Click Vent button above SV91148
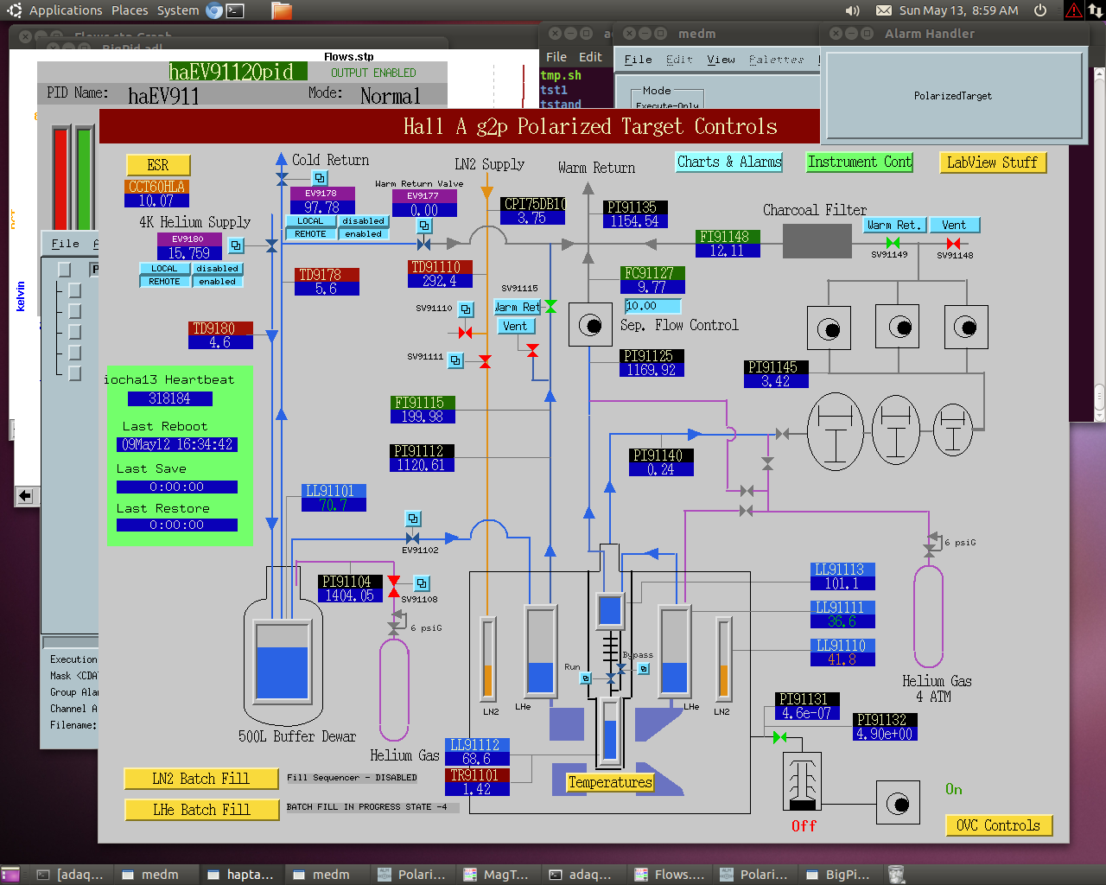The height and width of the screenshot is (885, 1106). pos(954,225)
